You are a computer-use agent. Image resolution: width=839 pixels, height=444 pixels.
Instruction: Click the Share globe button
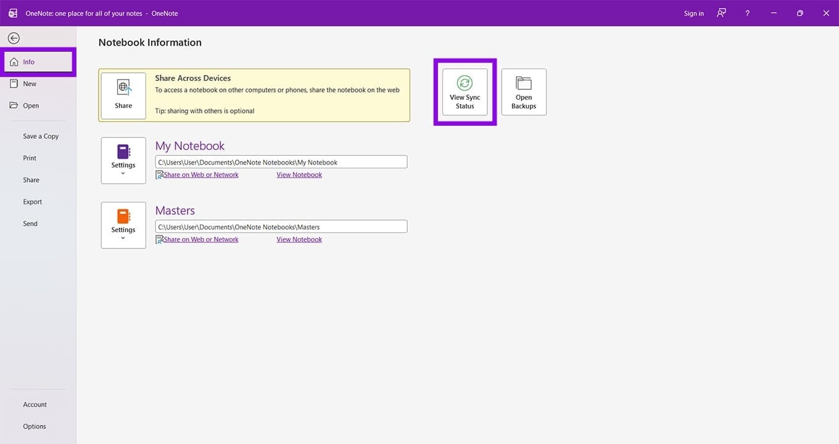click(x=123, y=95)
